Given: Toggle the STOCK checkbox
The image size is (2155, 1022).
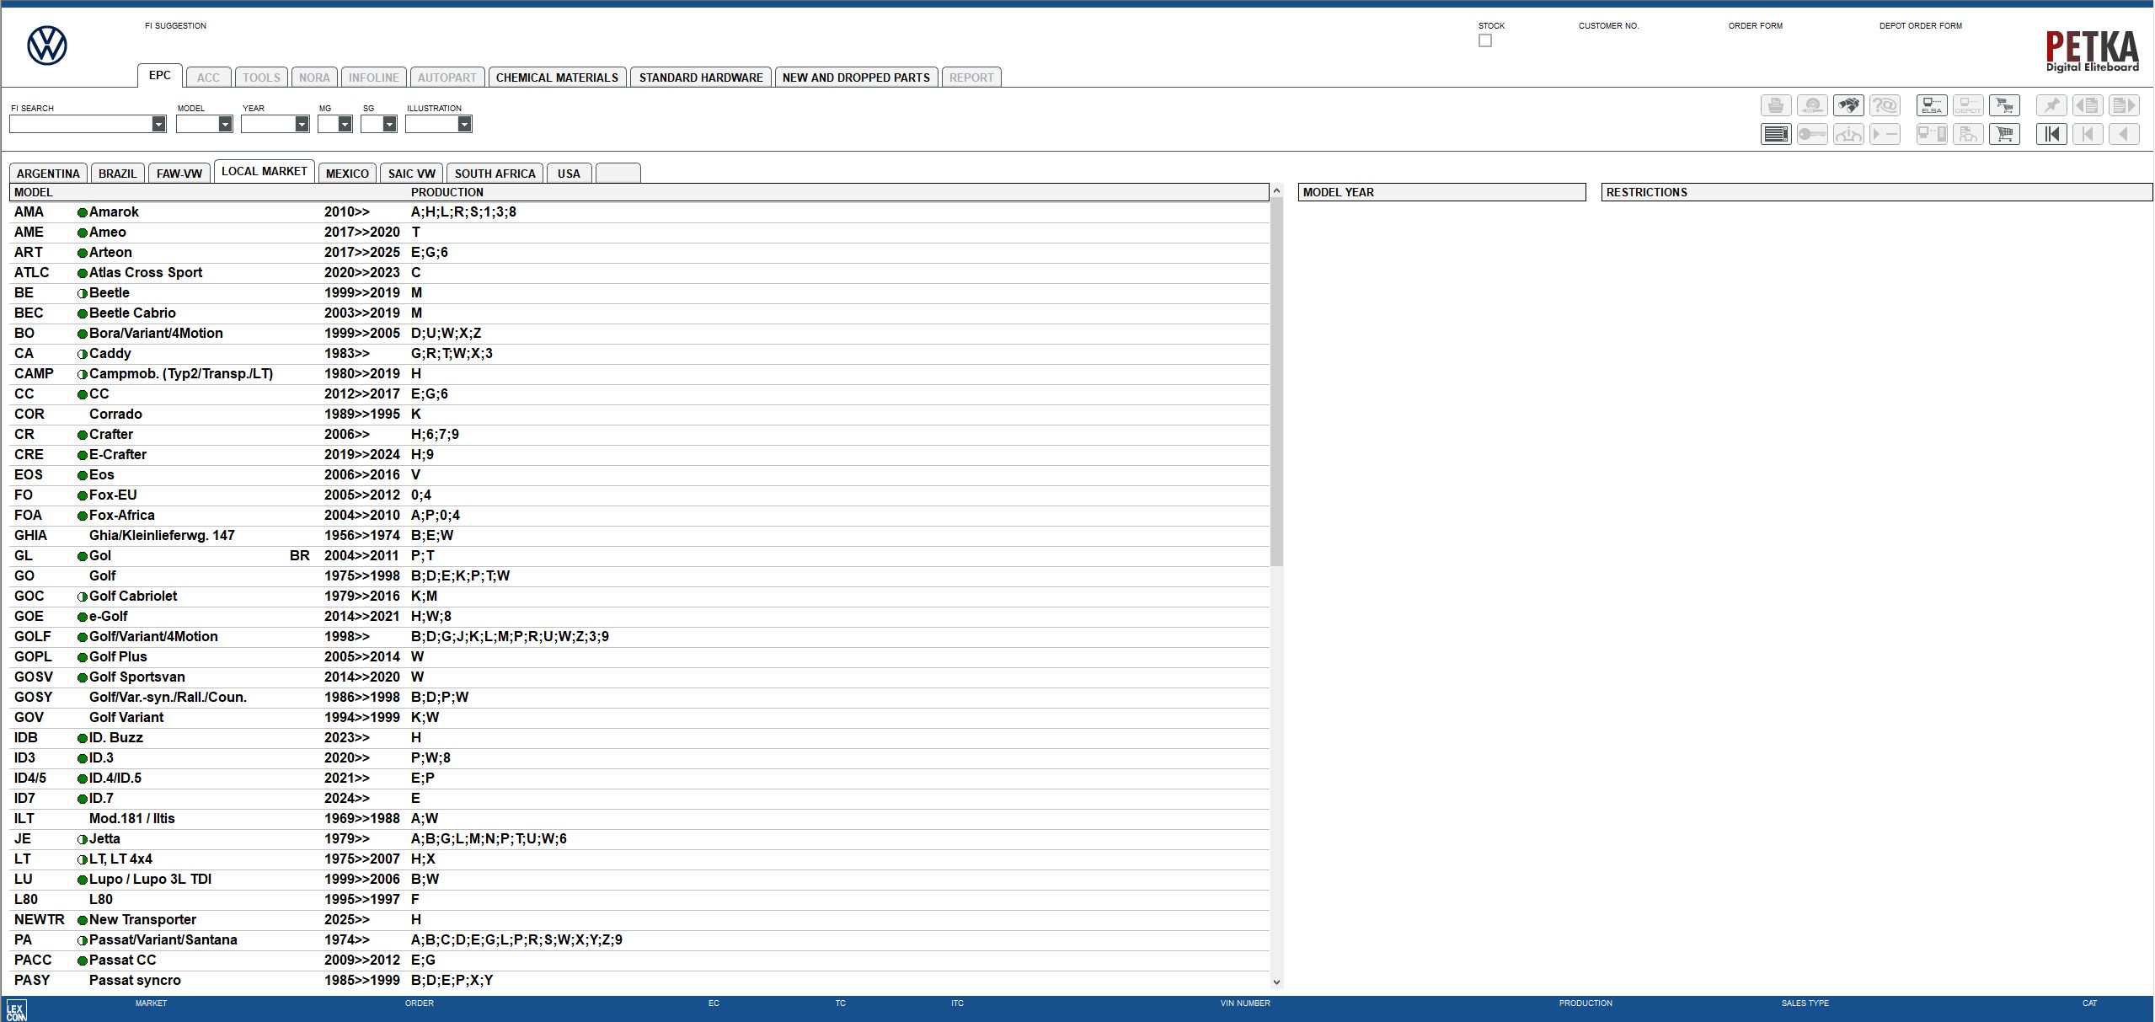Looking at the screenshot, I should point(1485,40).
